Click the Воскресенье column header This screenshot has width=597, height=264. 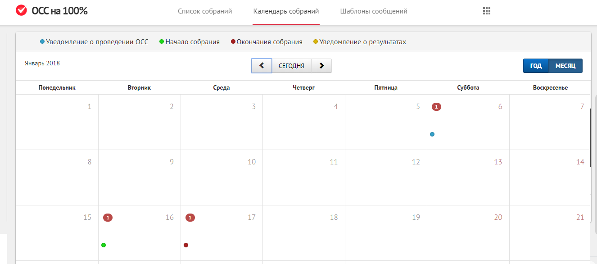coord(550,88)
